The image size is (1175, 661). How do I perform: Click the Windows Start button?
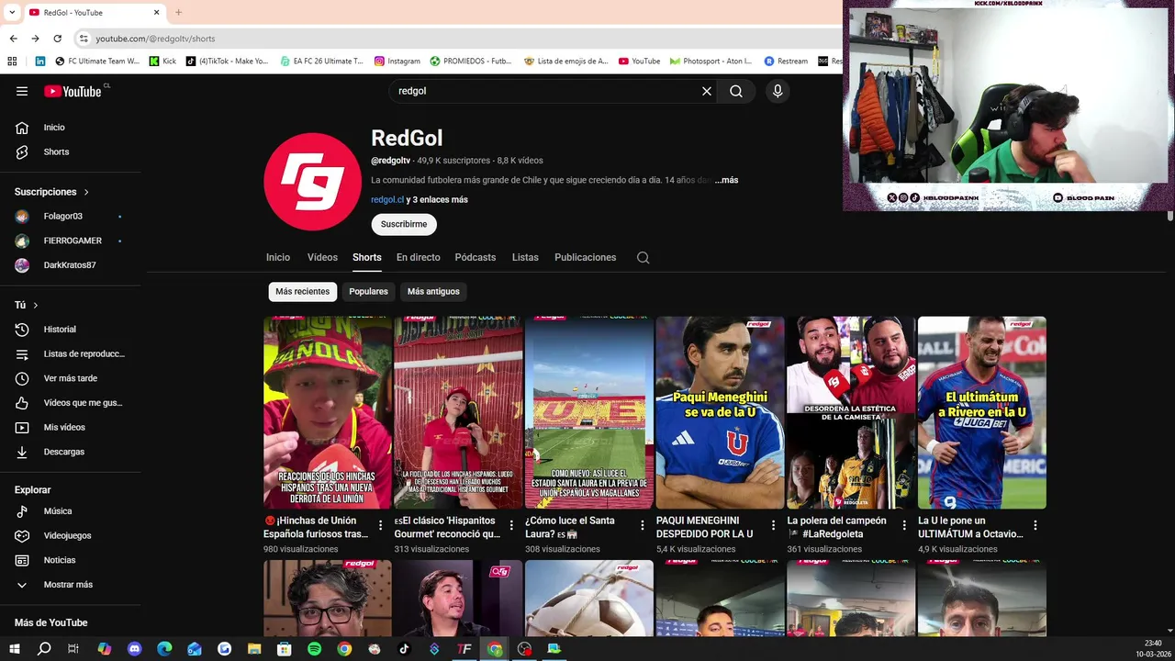click(14, 649)
